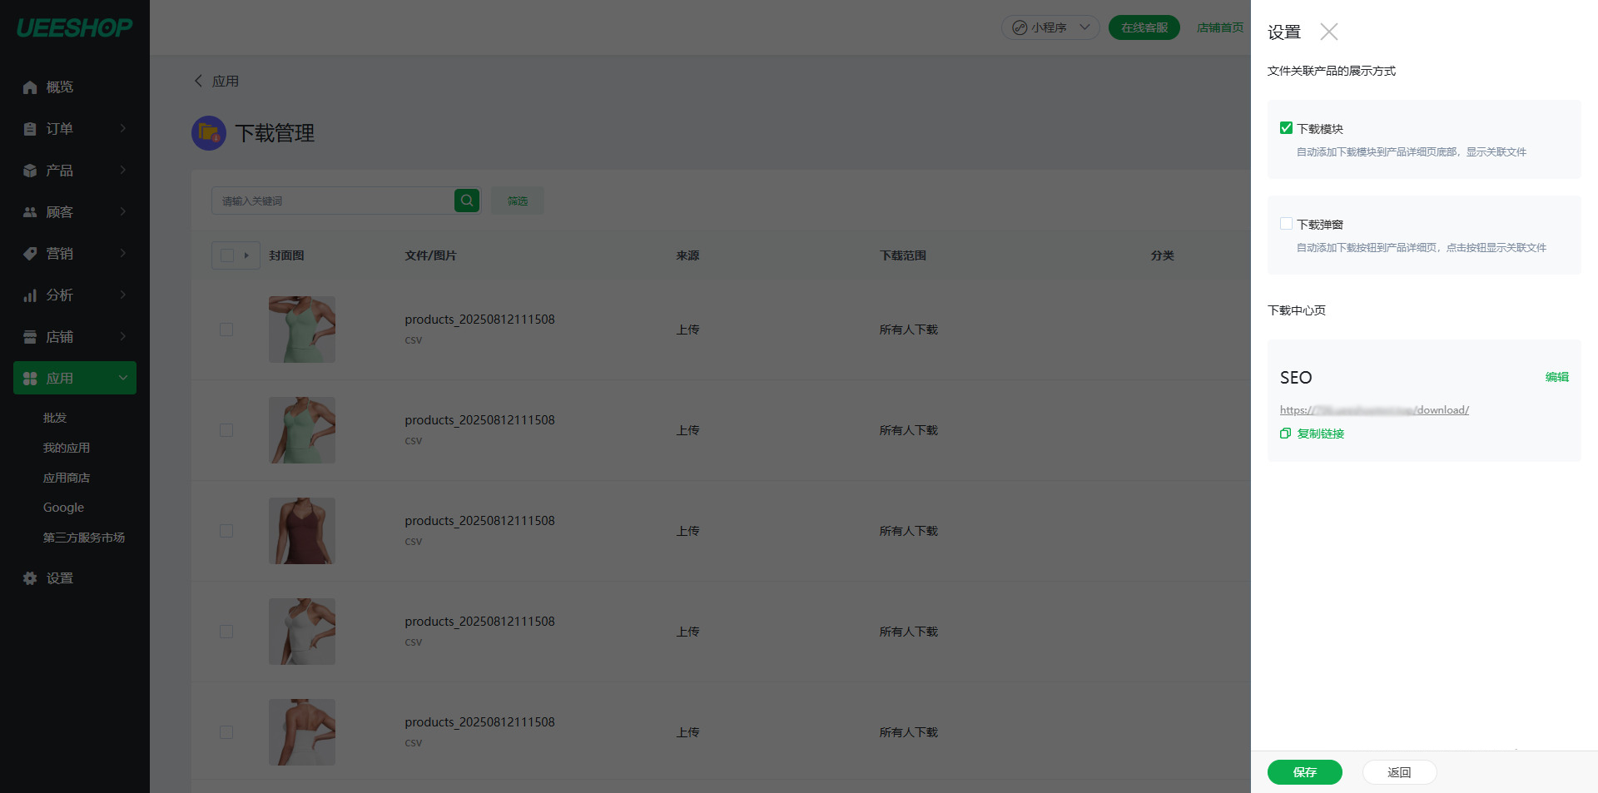This screenshot has width=1598, height=793.
Task: Uncheck the 下载模块 checkbox
Action: point(1286,128)
